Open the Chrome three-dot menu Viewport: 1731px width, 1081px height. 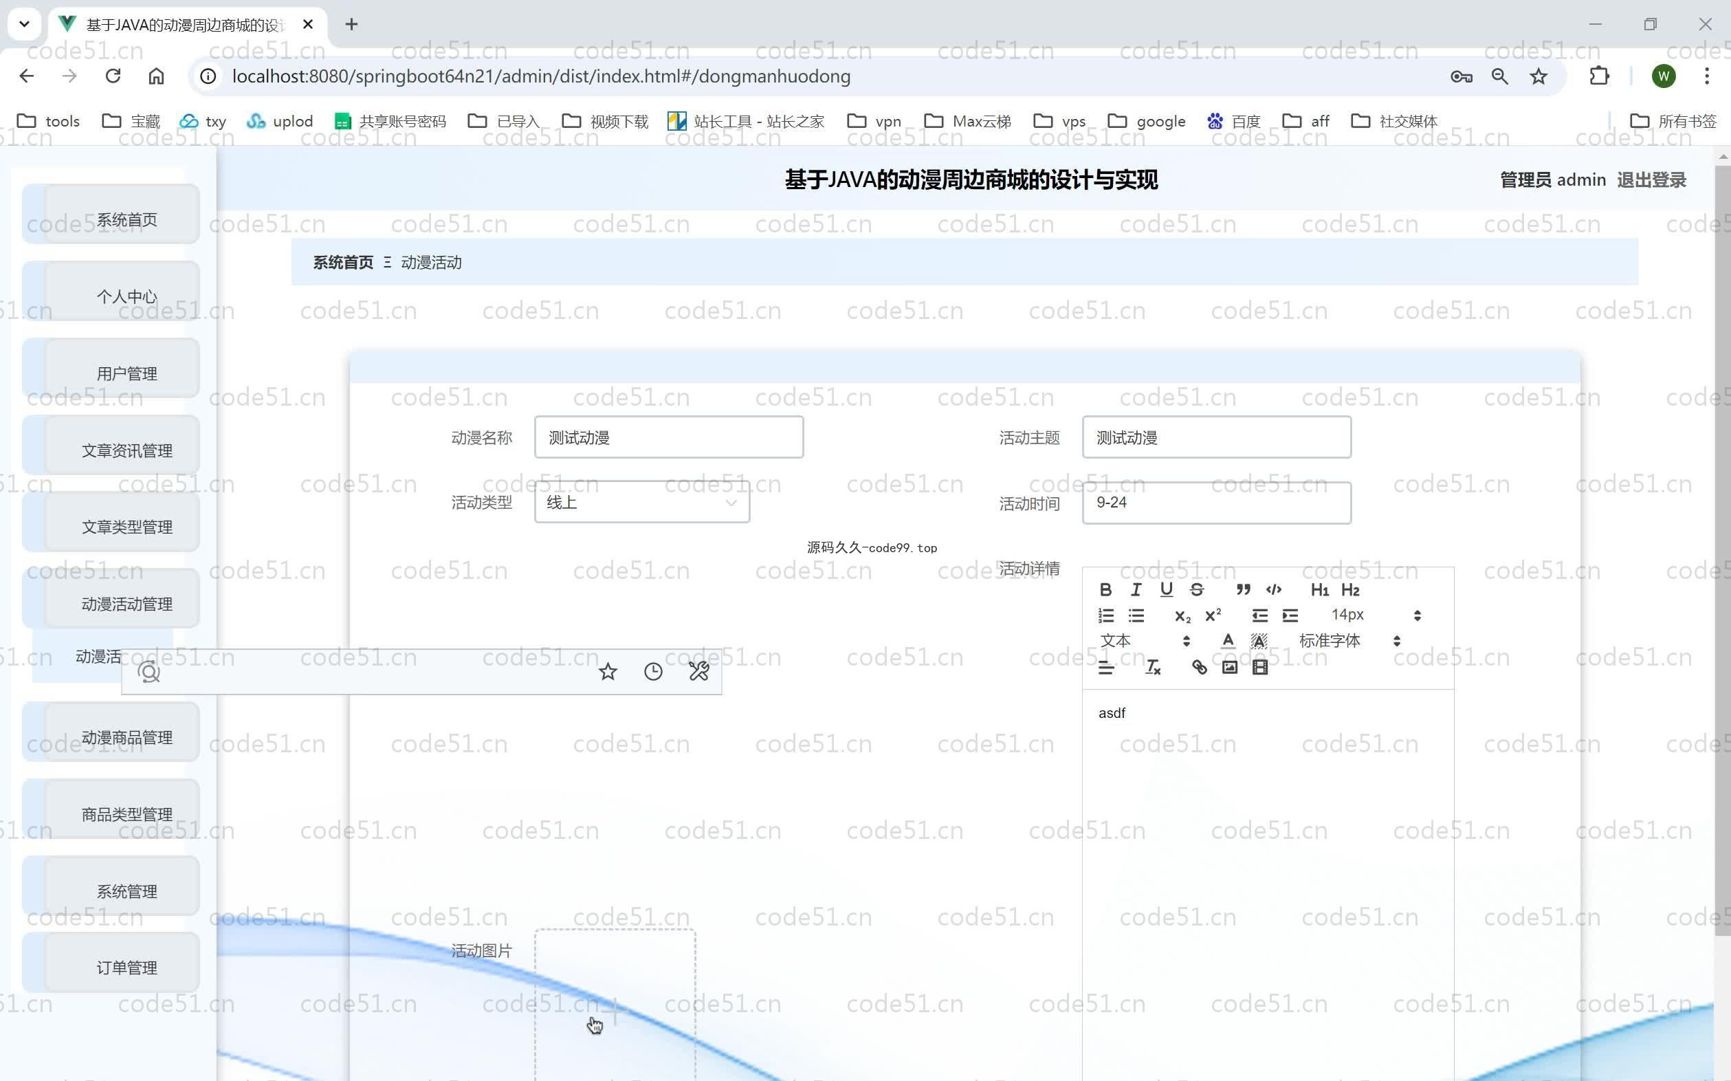[1707, 76]
